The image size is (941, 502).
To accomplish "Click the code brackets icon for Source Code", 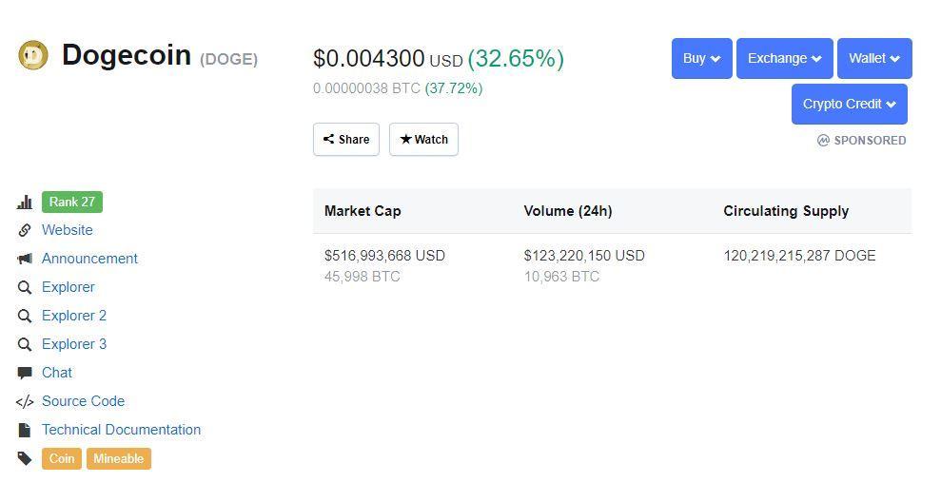I will tap(25, 401).
